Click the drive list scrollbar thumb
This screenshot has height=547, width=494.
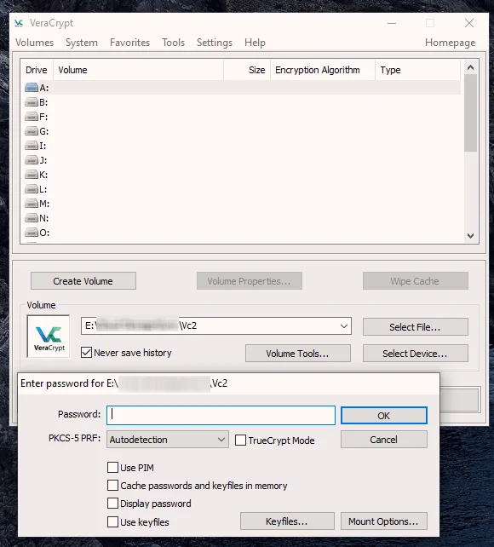[x=470, y=113]
